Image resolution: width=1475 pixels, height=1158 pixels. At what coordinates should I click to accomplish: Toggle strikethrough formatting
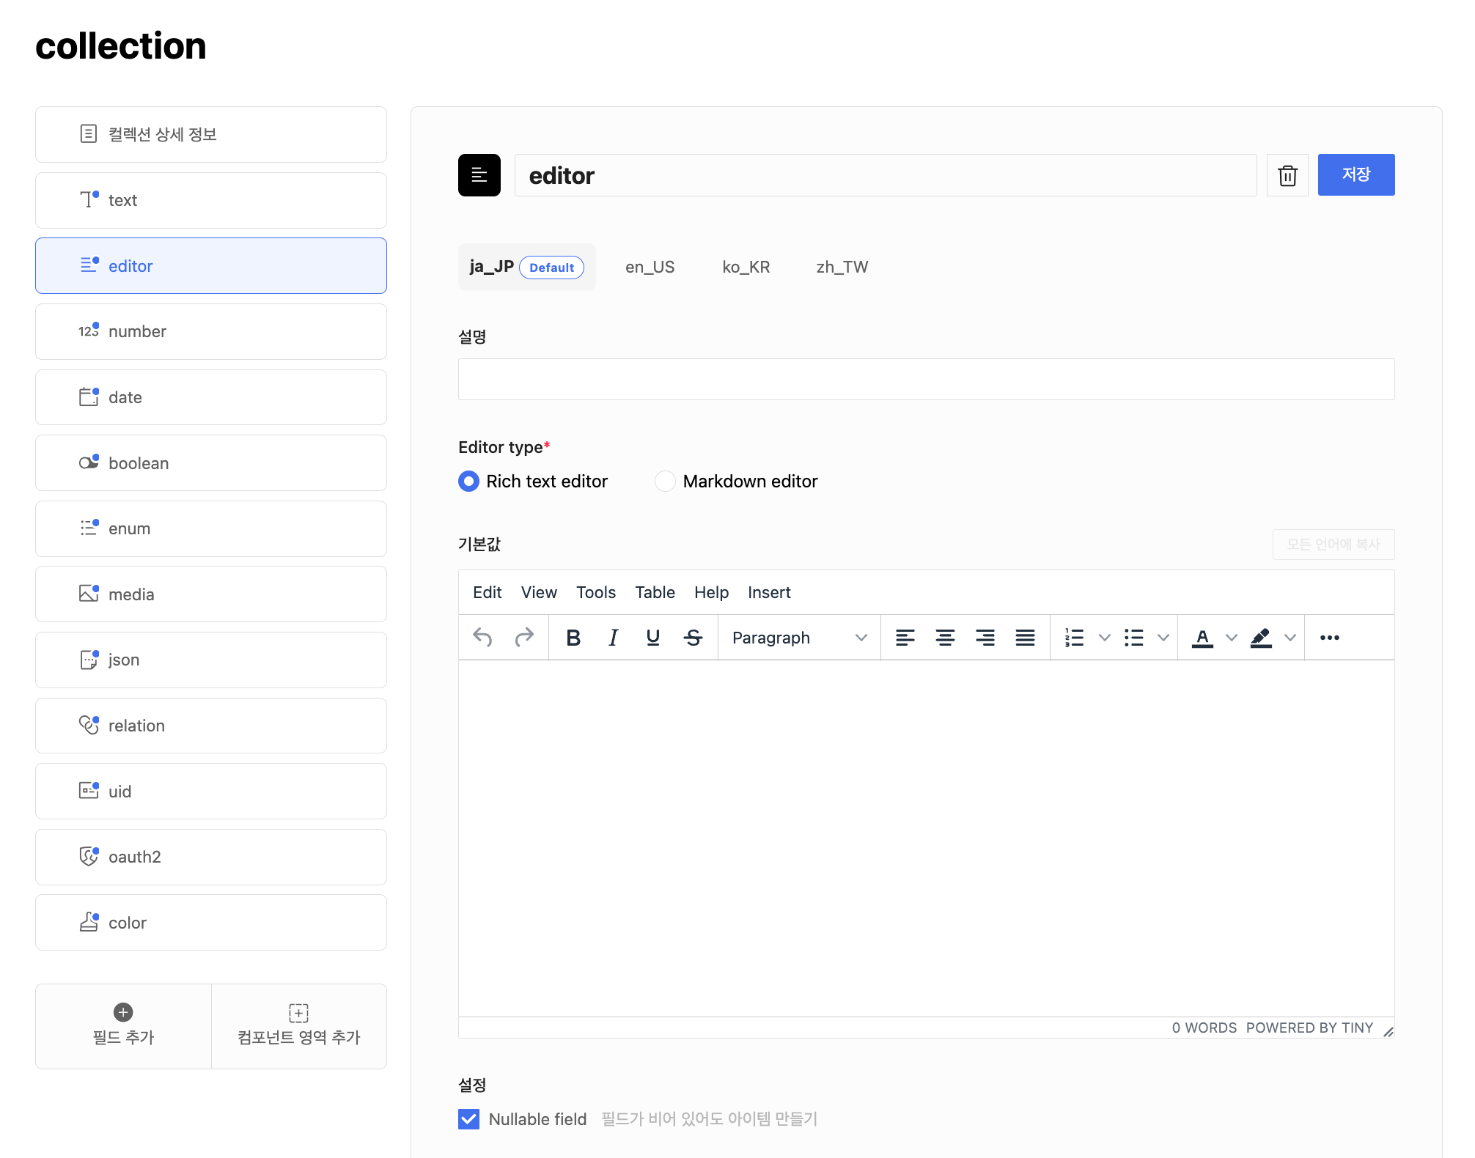pos(693,638)
